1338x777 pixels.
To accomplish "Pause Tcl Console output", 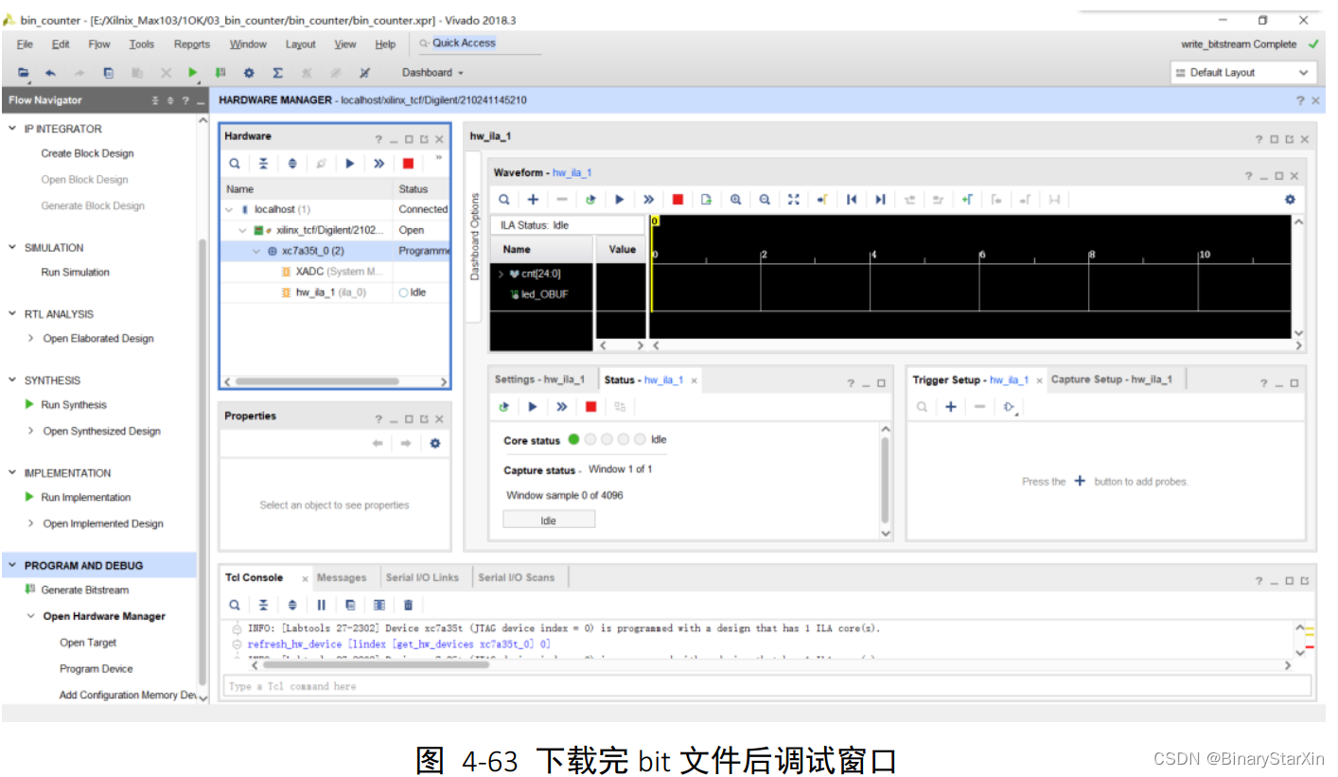I will (322, 605).
